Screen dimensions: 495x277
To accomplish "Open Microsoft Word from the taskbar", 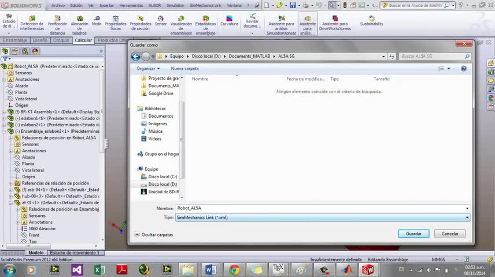I will (x=210, y=269).
